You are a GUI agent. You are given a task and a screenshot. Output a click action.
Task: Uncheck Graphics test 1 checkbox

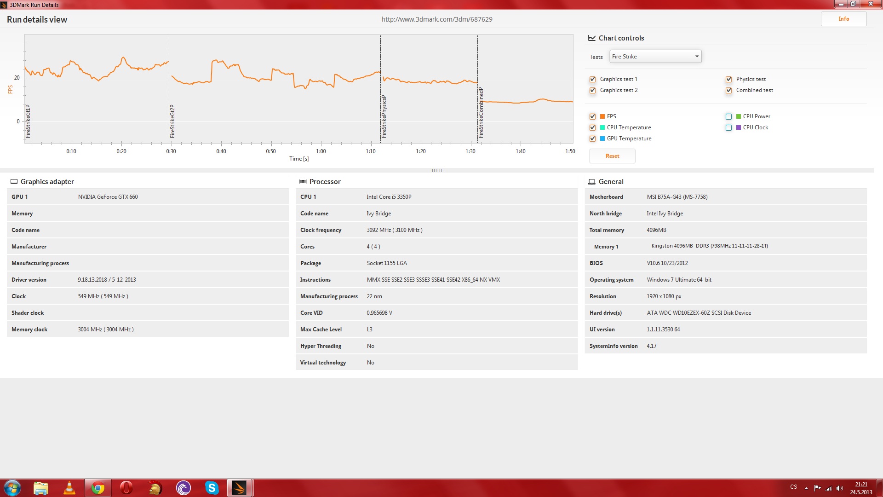pyautogui.click(x=593, y=79)
